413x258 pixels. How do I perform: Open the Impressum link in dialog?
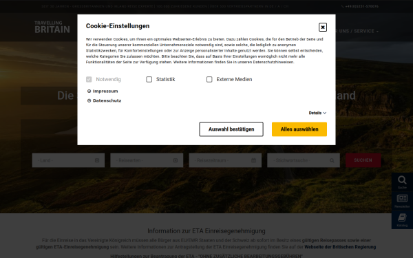coord(105,91)
